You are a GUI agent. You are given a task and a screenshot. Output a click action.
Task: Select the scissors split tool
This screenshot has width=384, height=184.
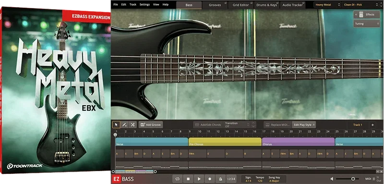pyautogui.click(x=132, y=125)
